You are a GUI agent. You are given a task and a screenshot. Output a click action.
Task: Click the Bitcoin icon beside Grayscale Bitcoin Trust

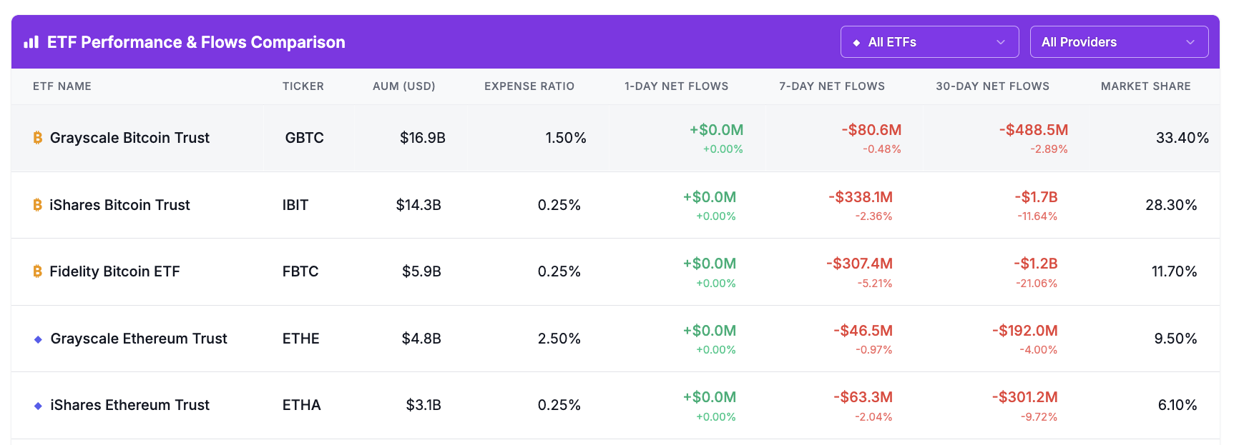[38, 138]
